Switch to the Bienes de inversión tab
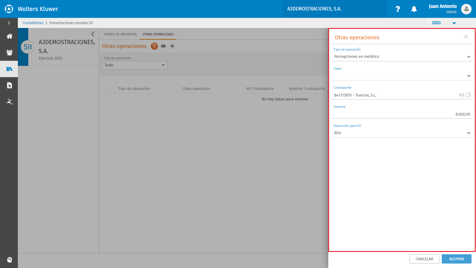The height and width of the screenshot is (268, 476). [120, 34]
